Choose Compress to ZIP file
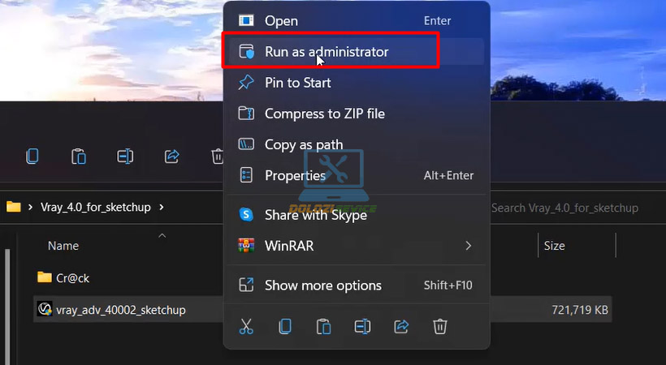666x365 pixels. tap(356, 114)
